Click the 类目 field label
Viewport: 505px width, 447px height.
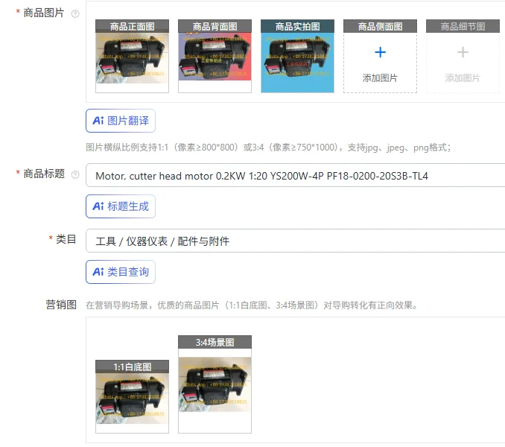pos(66,239)
